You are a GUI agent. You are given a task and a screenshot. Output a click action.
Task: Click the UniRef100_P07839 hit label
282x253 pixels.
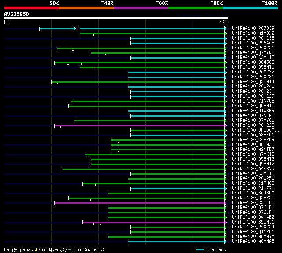coord(253,28)
